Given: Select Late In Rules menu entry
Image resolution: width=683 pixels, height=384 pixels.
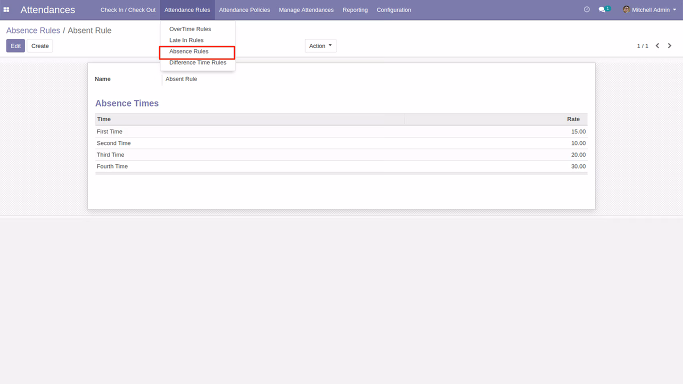Looking at the screenshot, I should coord(186,40).
